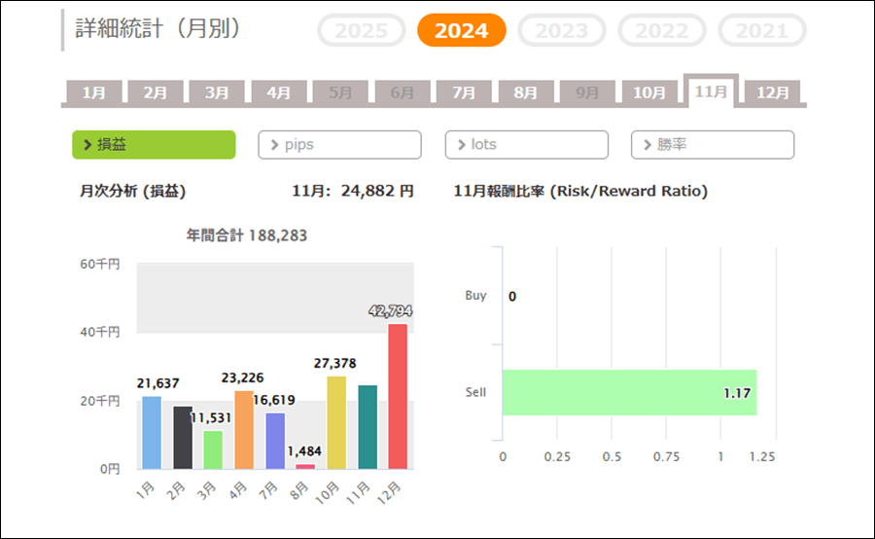This screenshot has height=539, width=875.
Task: Click the orange 4月 chart bar
Action: (x=244, y=430)
